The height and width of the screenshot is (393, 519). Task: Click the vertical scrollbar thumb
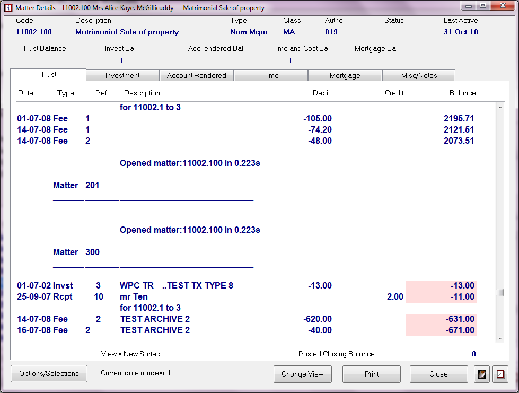499,293
